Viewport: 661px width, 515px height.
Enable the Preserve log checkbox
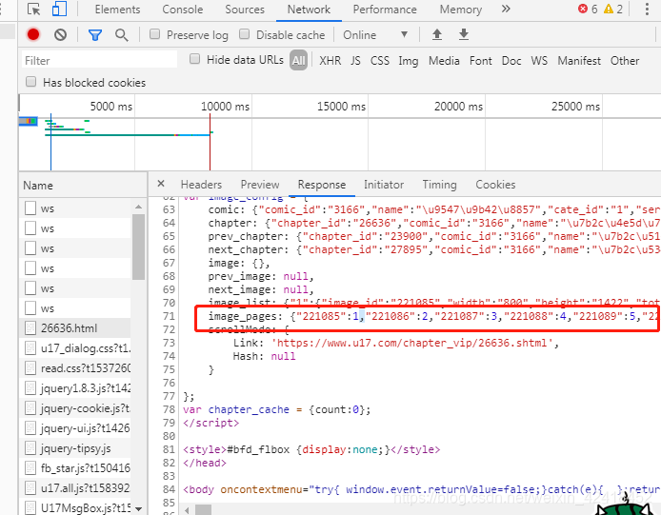tap(154, 34)
